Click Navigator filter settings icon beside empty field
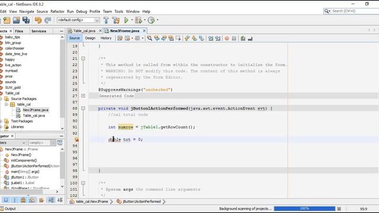Viewport: 379px width, 213px height. coord(60,143)
